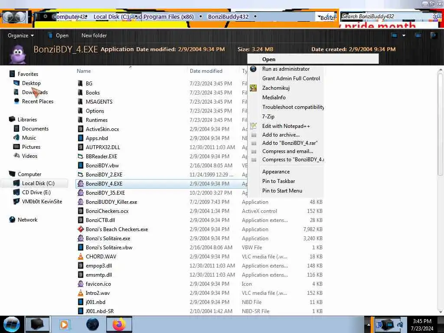Click the CHORD.WAV VLC cone icon
This screenshot has width=444, height=333.
[80, 257]
